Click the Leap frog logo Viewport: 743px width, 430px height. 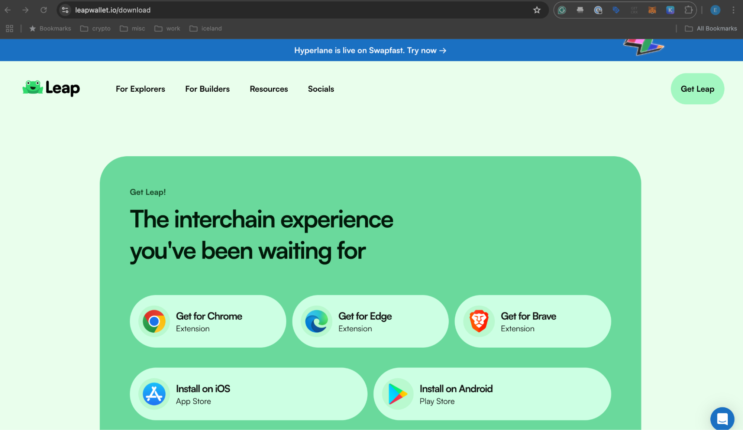(51, 88)
